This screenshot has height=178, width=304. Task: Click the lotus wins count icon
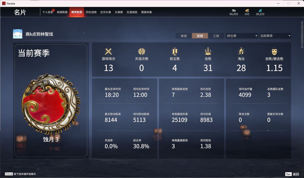click(142, 52)
